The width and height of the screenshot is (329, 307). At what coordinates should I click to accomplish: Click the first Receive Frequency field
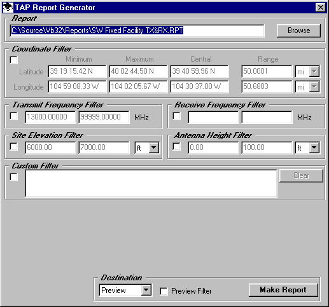pyautogui.click(x=213, y=117)
